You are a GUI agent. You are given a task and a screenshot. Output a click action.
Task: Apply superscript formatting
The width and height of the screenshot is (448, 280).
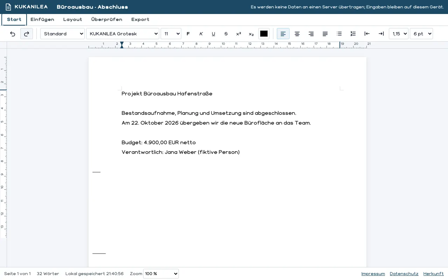[239, 34]
